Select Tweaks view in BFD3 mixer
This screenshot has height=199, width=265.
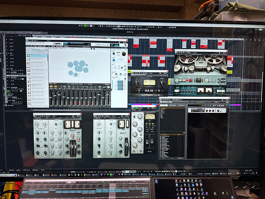pos(81,84)
